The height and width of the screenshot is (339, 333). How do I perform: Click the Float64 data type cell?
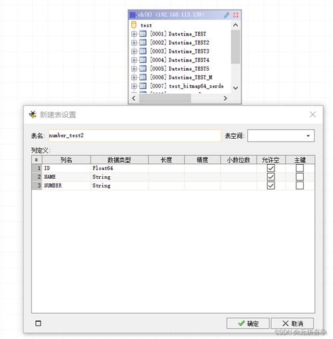(x=119, y=168)
